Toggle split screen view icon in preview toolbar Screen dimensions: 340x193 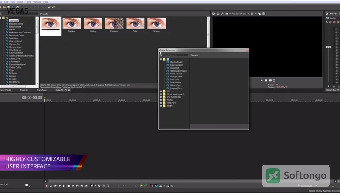tap(227, 14)
